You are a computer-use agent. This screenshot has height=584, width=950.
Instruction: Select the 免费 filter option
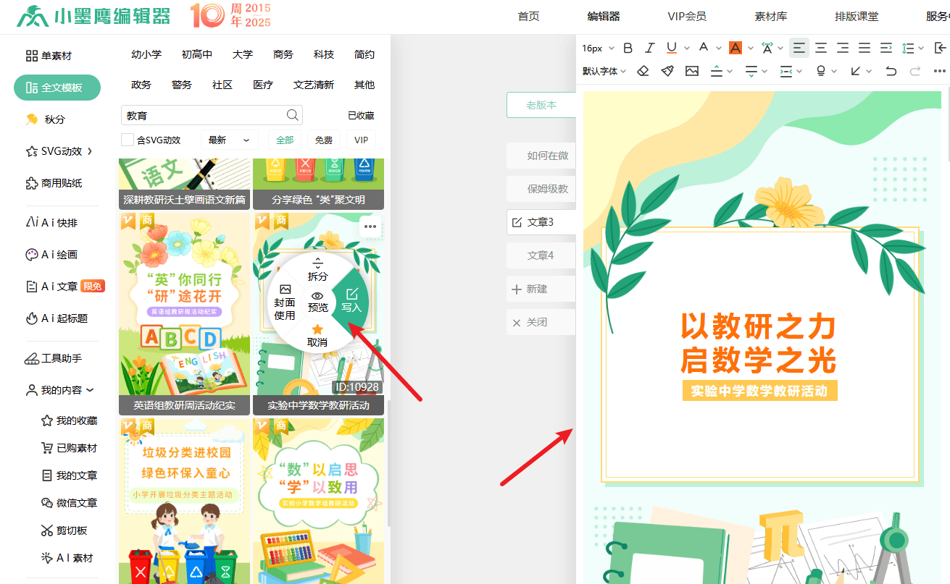(323, 140)
